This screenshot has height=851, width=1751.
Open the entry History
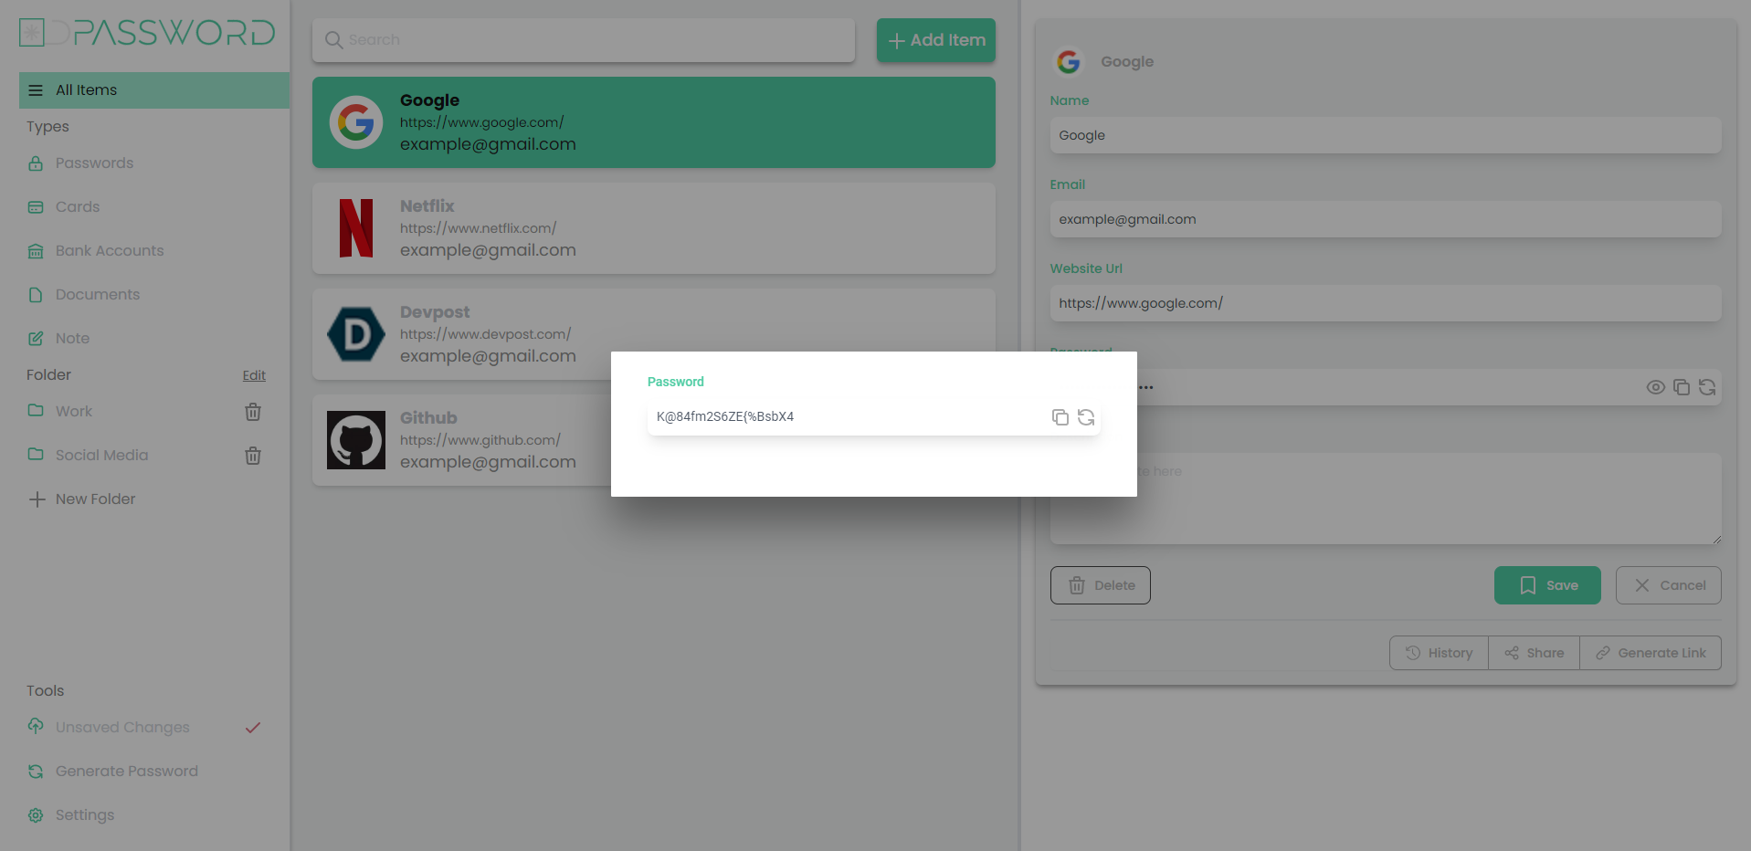[1439, 653]
